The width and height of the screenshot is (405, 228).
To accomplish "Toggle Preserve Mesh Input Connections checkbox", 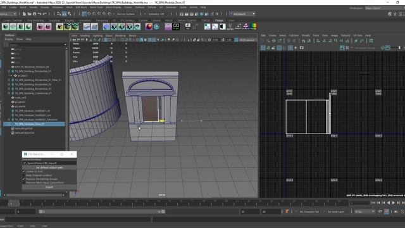I will coord(24,183).
